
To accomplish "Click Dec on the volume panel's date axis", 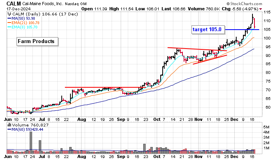I will click(x=234, y=156).
